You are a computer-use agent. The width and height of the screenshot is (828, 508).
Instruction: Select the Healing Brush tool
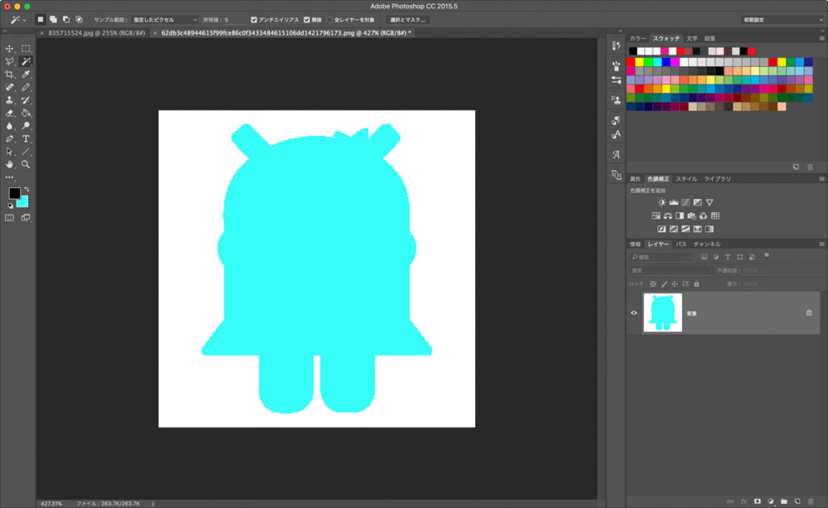tap(9, 87)
